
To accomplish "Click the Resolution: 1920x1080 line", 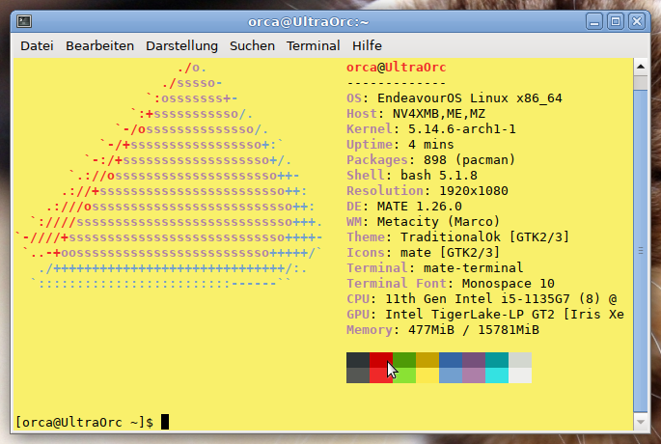I will click(427, 190).
